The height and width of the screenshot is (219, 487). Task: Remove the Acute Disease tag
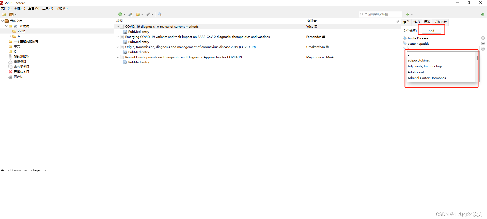click(x=483, y=38)
